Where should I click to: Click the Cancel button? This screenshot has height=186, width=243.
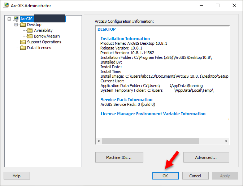click(x=195, y=176)
